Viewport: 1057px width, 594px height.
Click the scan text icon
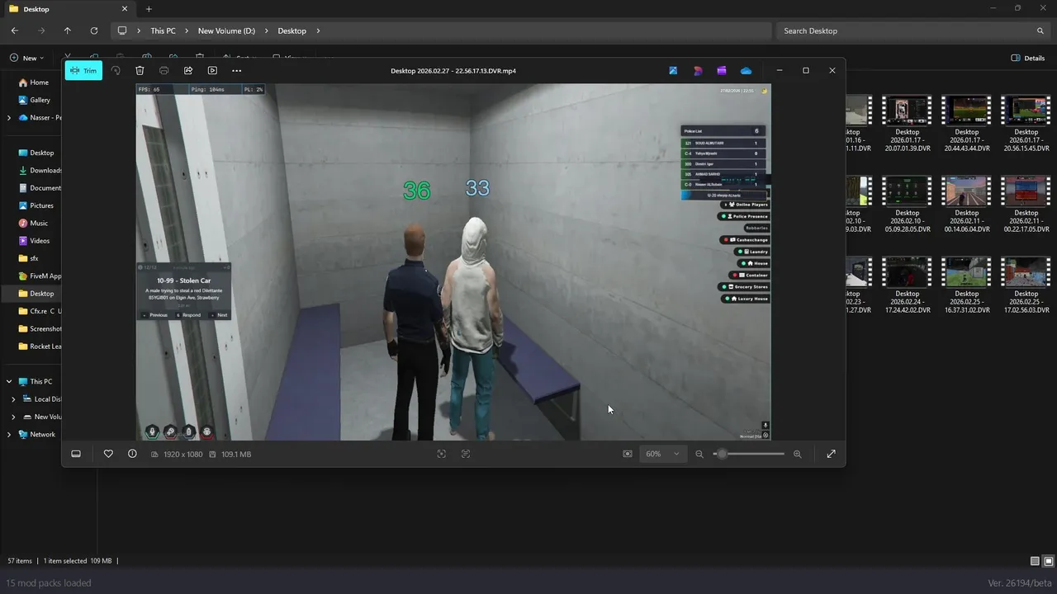(x=466, y=454)
